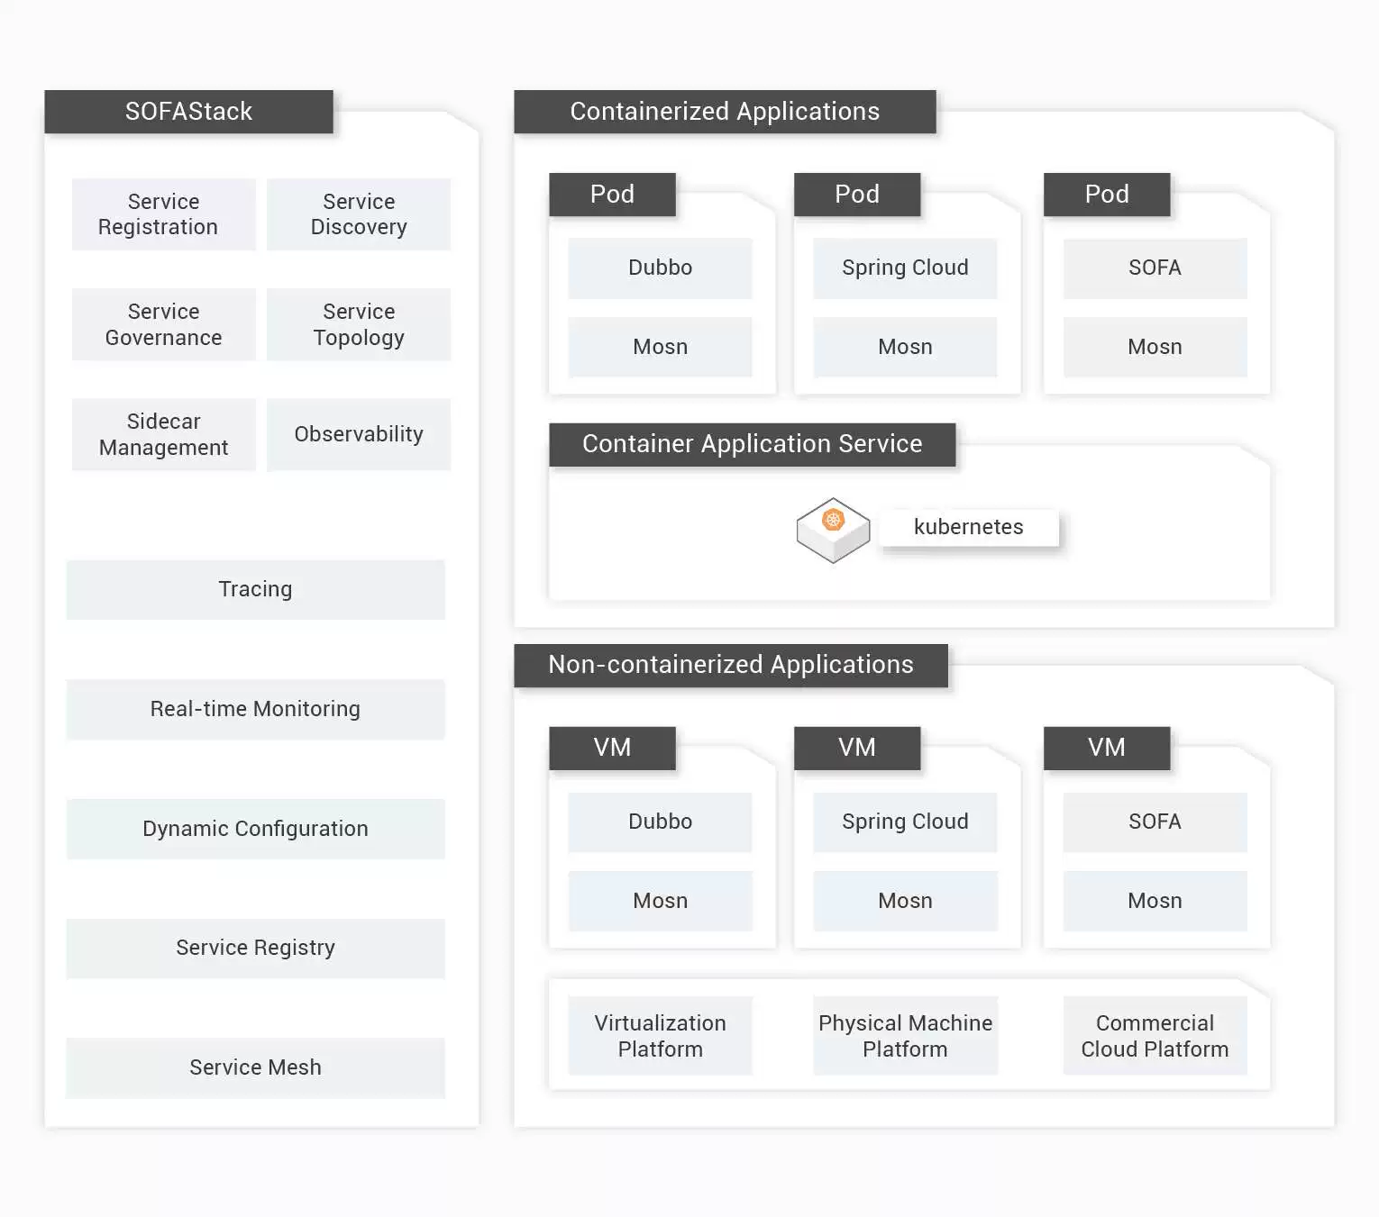Select the Real-time Monitoring bar
Viewport: 1379px width, 1217px height.
pos(255,709)
